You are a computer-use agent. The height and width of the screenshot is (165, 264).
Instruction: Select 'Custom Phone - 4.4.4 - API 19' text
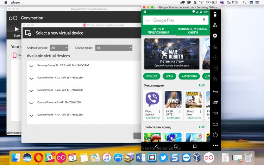pos(60,115)
